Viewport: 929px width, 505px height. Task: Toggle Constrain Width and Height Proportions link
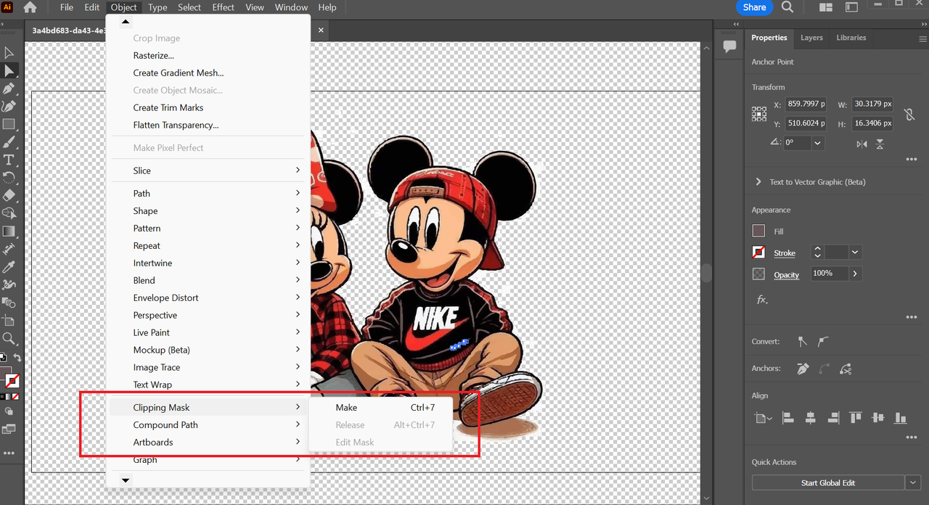pyautogui.click(x=909, y=114)
